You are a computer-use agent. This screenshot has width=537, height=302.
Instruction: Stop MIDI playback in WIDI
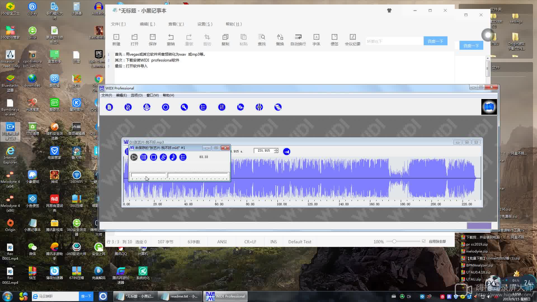[154, 157]
